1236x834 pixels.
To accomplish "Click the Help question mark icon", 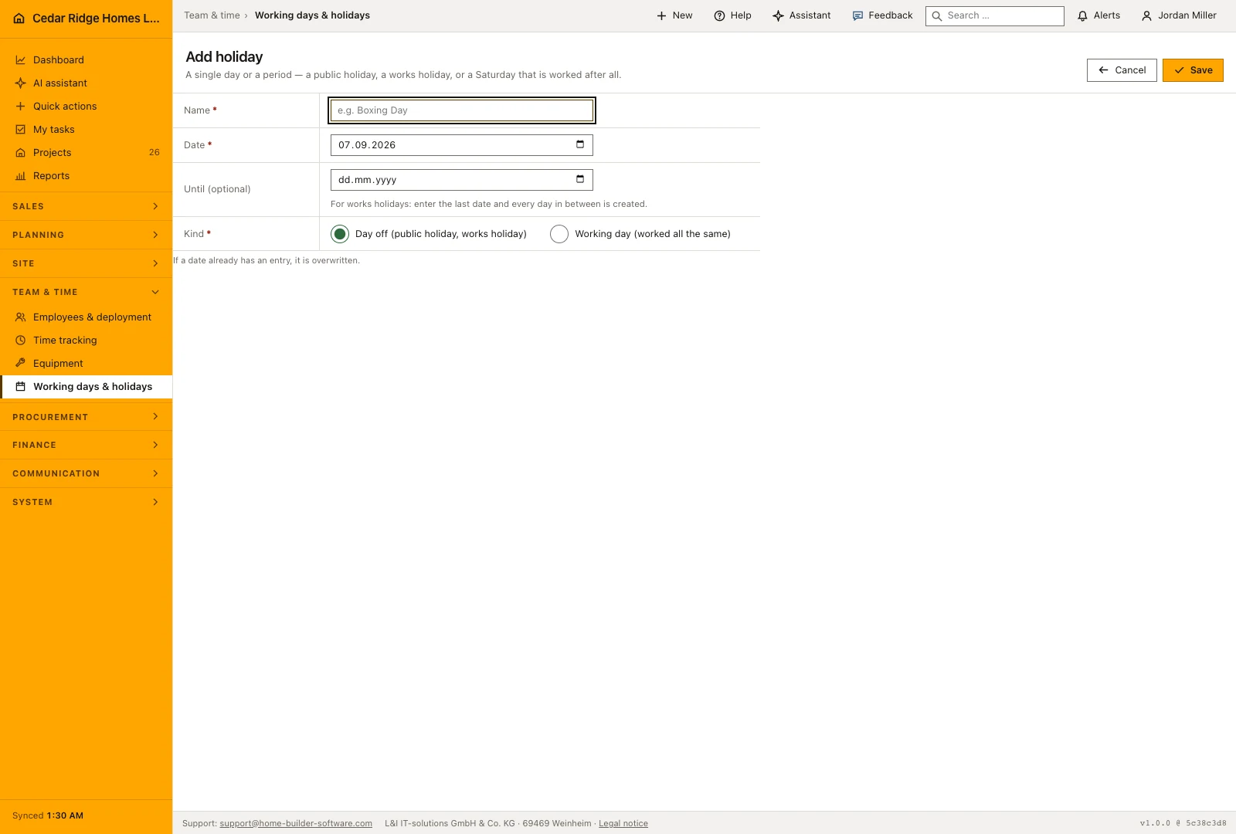I will 719,15.
